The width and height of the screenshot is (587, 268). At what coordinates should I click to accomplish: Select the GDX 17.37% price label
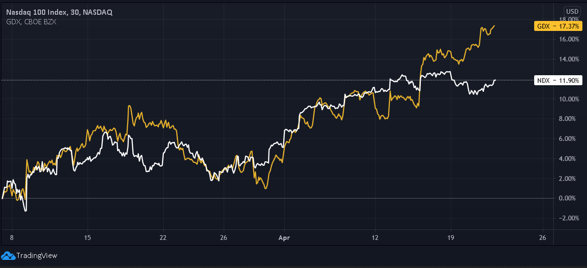click(557, 26)
